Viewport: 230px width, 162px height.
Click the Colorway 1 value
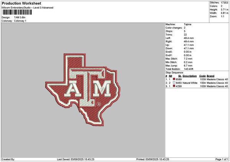click(20, 21)
